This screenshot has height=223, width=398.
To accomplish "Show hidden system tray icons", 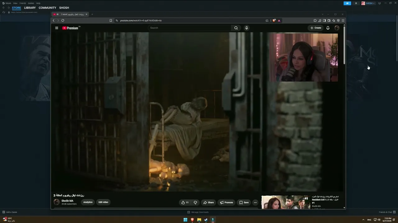I will [x=363, y=220].
